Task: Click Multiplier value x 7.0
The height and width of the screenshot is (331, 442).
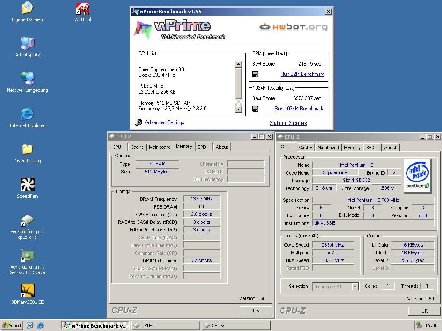Action: [x=333, y=253]
